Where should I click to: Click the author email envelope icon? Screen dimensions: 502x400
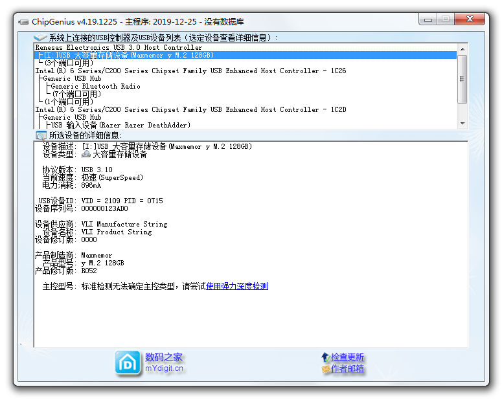pos(325,369)
